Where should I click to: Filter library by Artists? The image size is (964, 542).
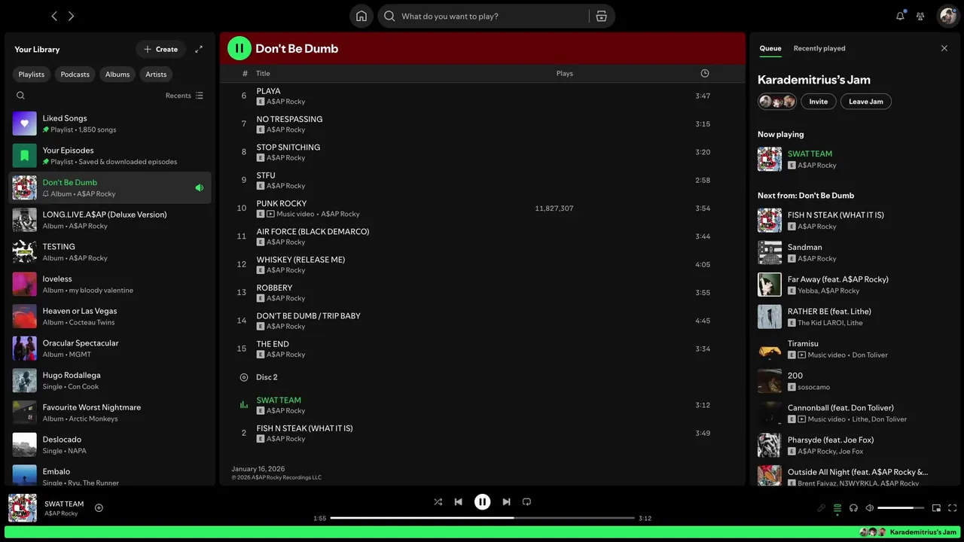tap(156, 74)
